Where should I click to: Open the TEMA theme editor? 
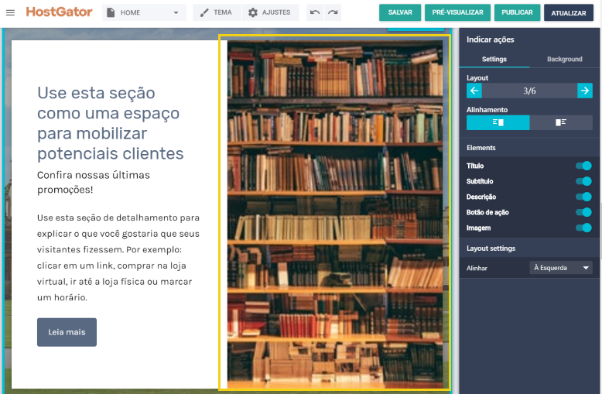[x=217, y=12]
